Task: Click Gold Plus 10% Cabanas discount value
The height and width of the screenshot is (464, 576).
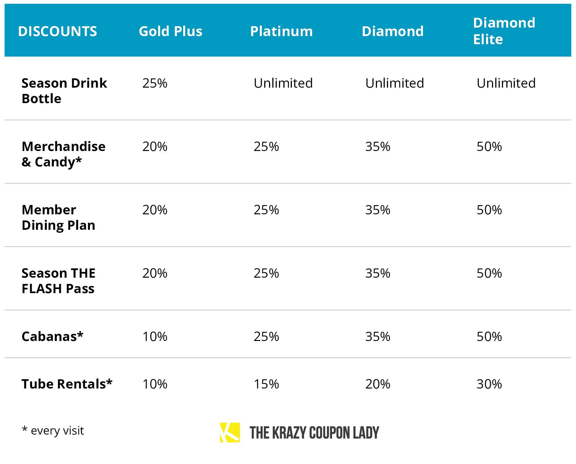Action: [155, 336]
